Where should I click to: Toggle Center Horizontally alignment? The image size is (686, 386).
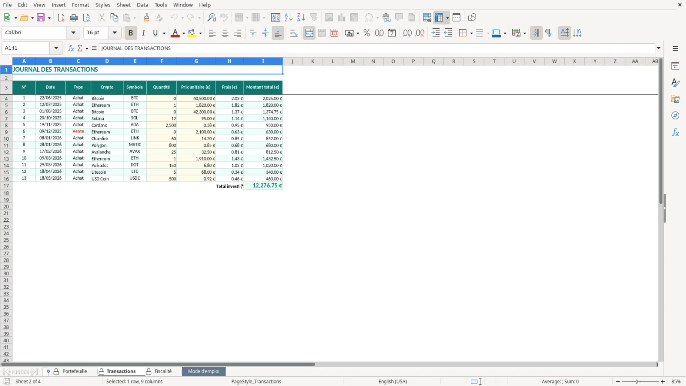225,33
